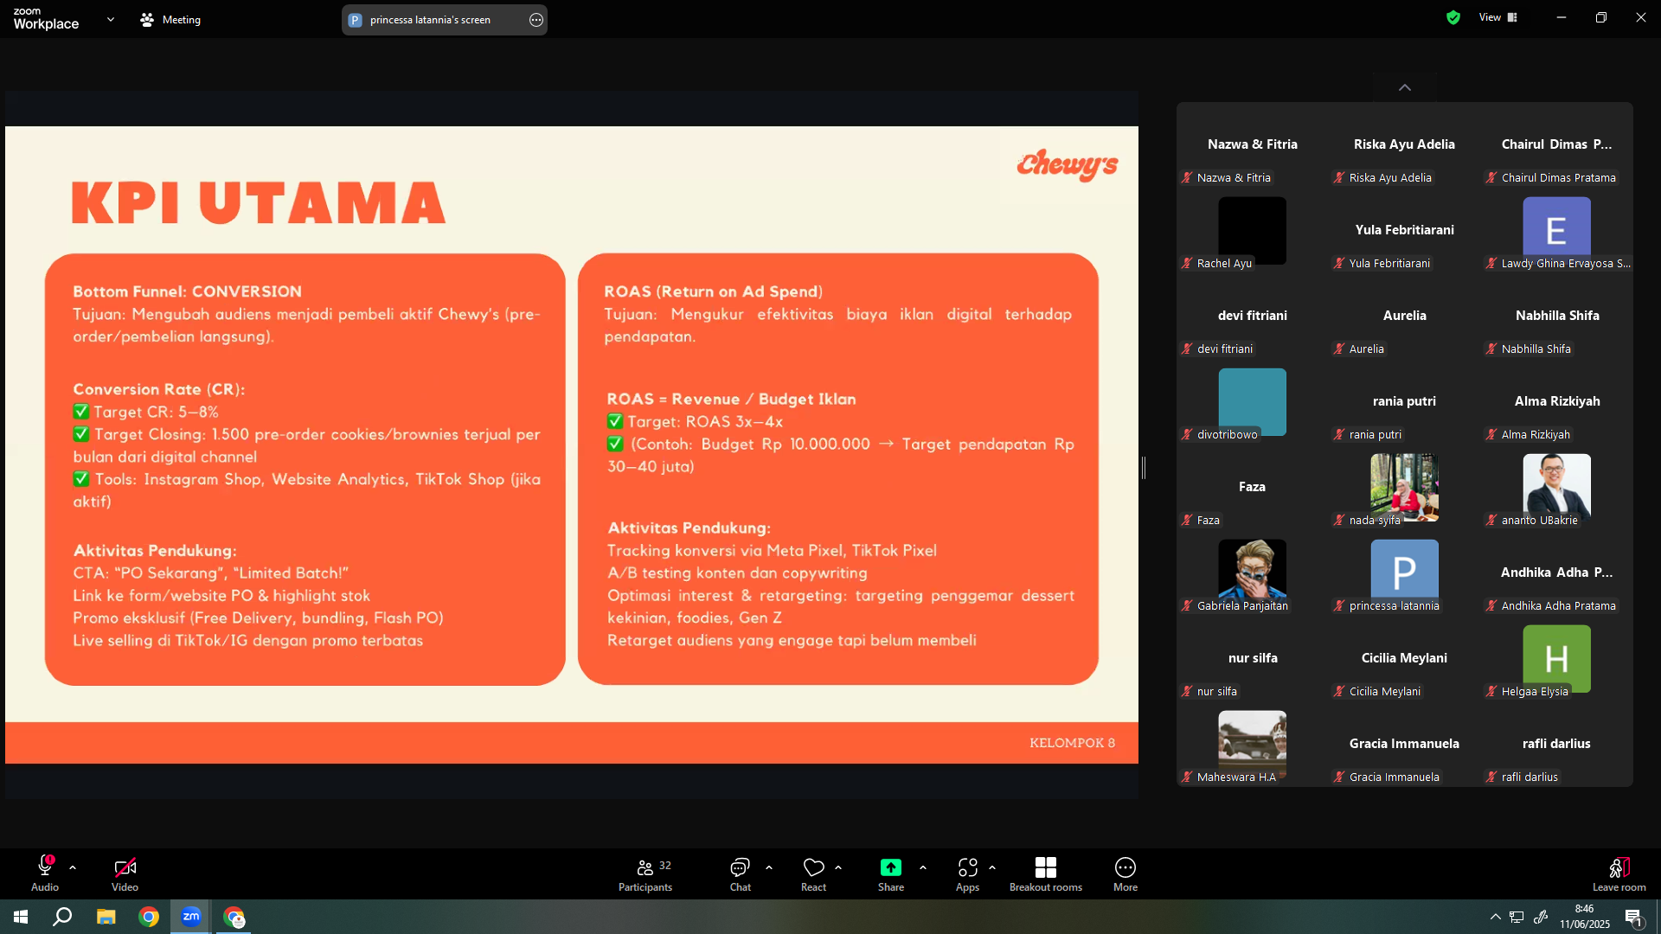
Task: Select the Maheswara H.A video thumbnail
Action: (x=1252, y=744)
